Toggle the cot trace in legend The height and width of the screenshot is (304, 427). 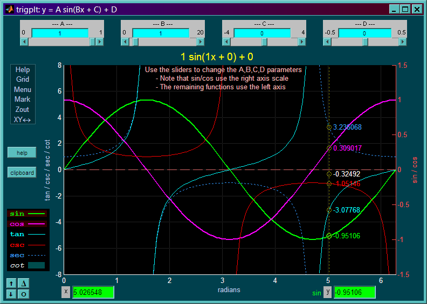pos(27,265)
